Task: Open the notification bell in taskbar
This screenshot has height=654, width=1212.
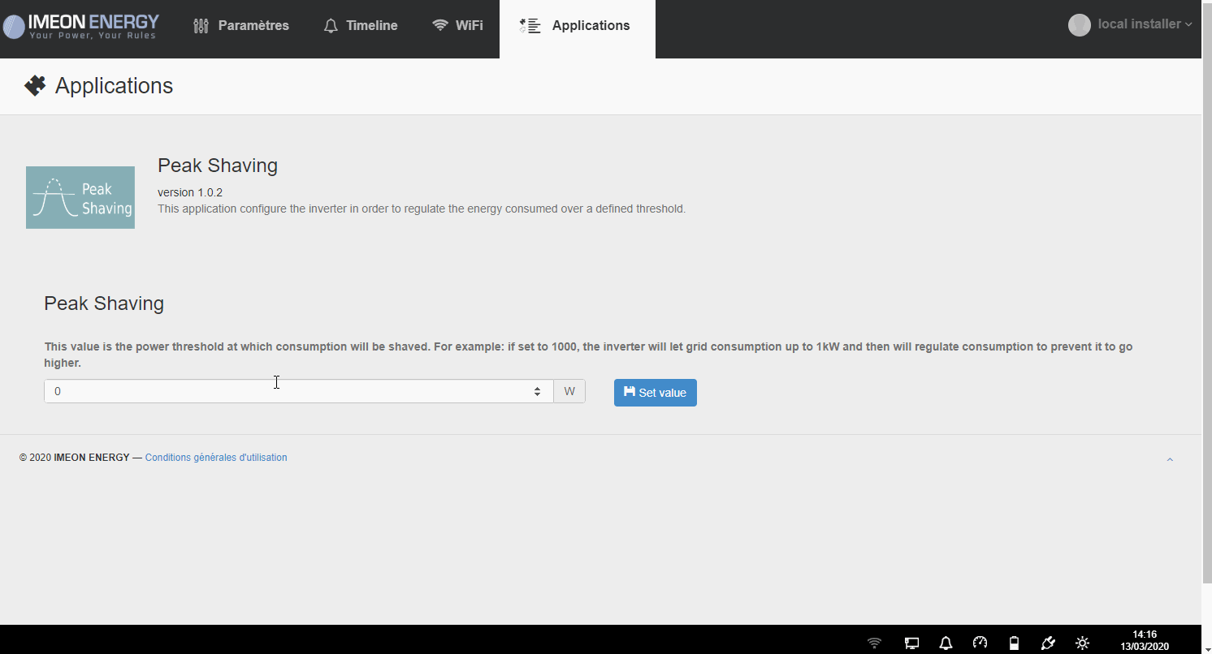Action: (x=946, y=643)
